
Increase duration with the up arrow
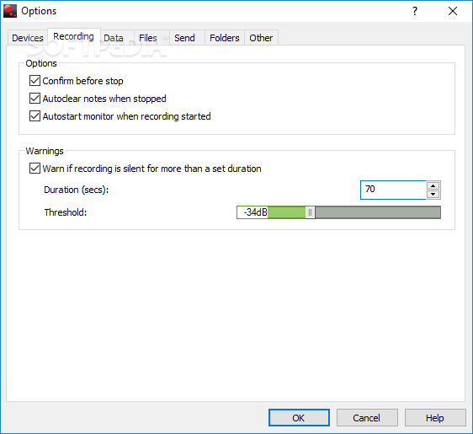tap(433, 185)
